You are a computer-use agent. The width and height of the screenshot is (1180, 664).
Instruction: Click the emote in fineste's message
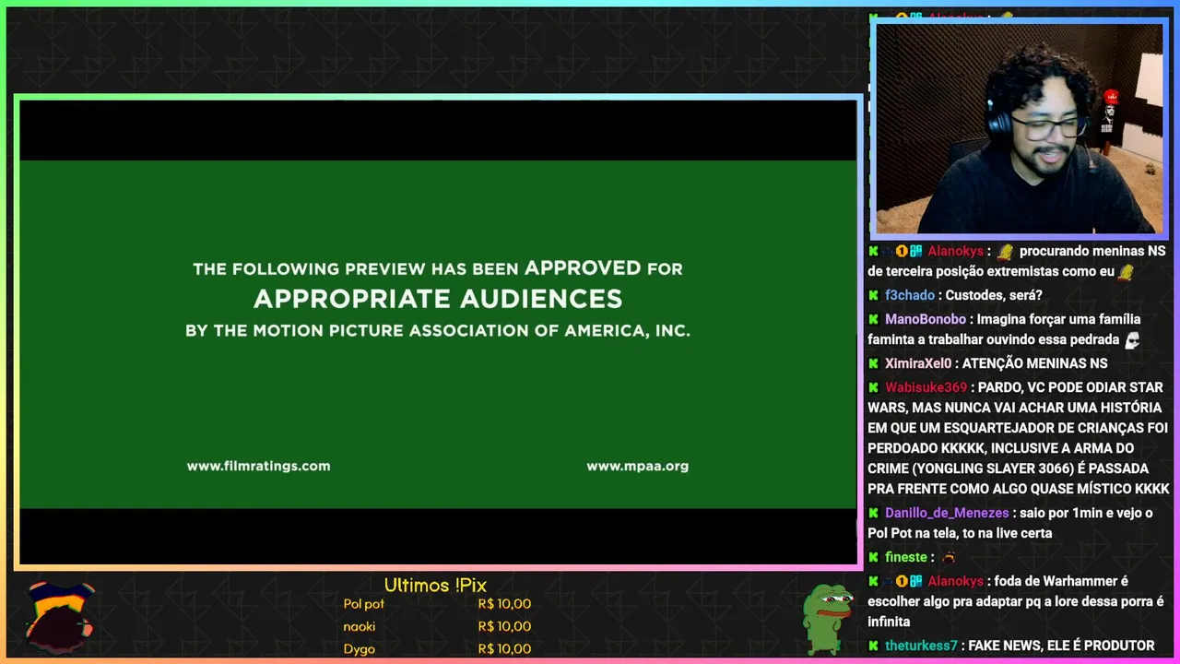pyautogui.click(x=948, y=557)
